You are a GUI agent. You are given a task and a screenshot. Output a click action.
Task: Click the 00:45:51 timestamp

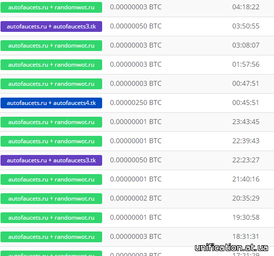[x=246, y=102]
